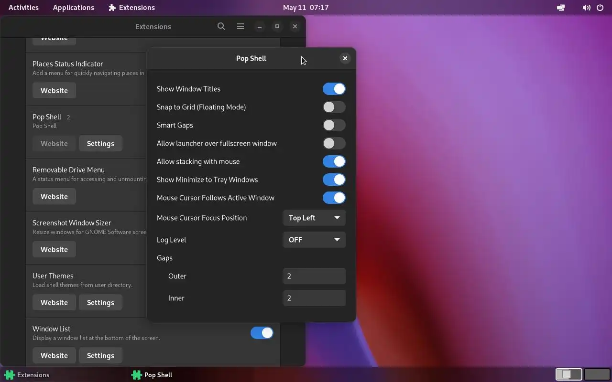Minimize the Extensions window
This screenshot has height=382, width=612.
(x=260, y=26)
